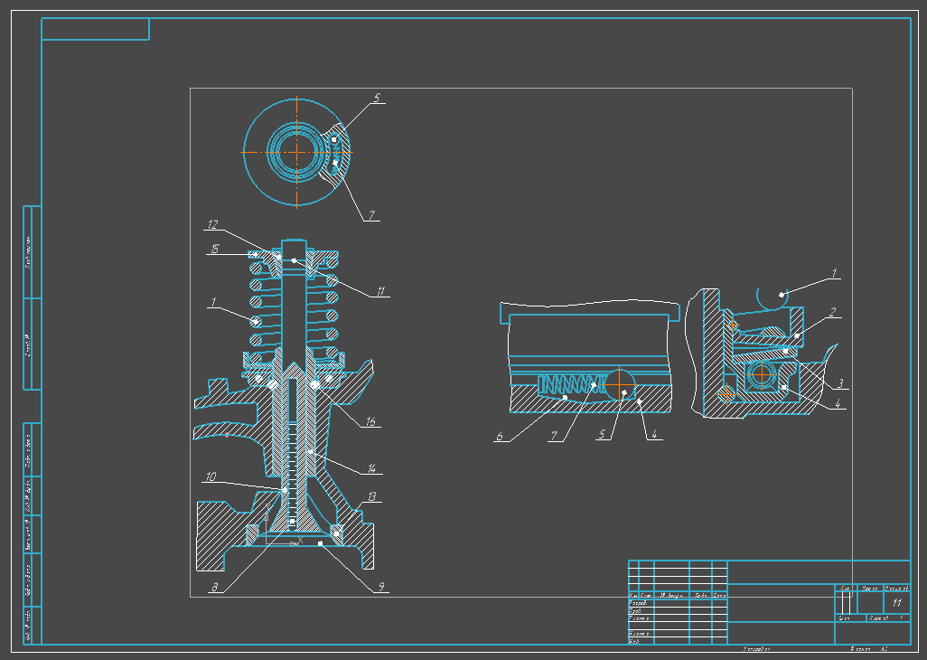The height and width of the screenshot is (660, 927).
Task: Click callout number 11 near the valve stem
Action: coord(382,291)
